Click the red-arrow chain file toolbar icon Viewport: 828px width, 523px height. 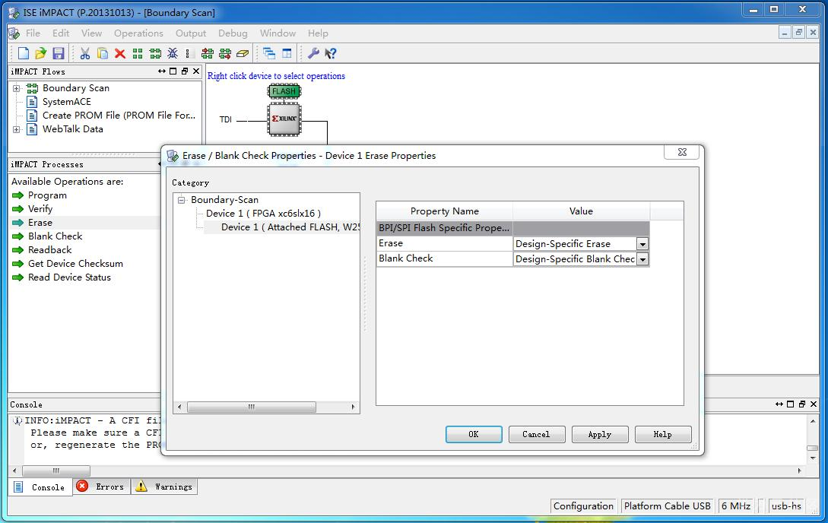coord(225,53)
